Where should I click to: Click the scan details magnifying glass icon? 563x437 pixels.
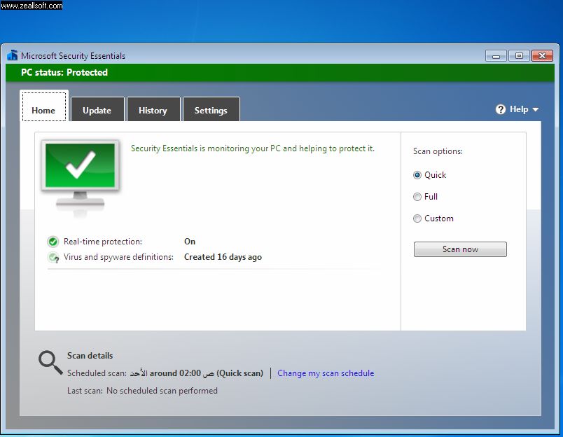tap(50, 362)
